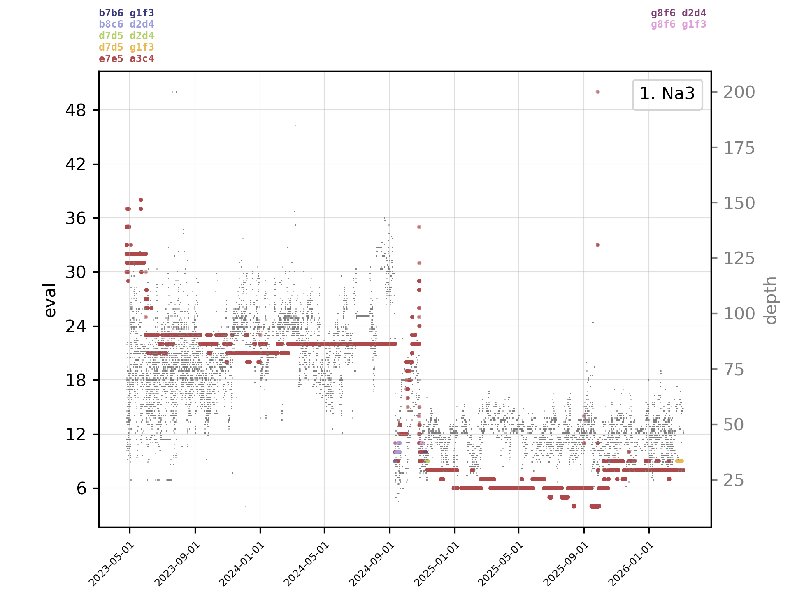This screenshot has width=790, height=592.
Task: Click the 2023-05-01 x-axis date label
Action: point(111,564)
